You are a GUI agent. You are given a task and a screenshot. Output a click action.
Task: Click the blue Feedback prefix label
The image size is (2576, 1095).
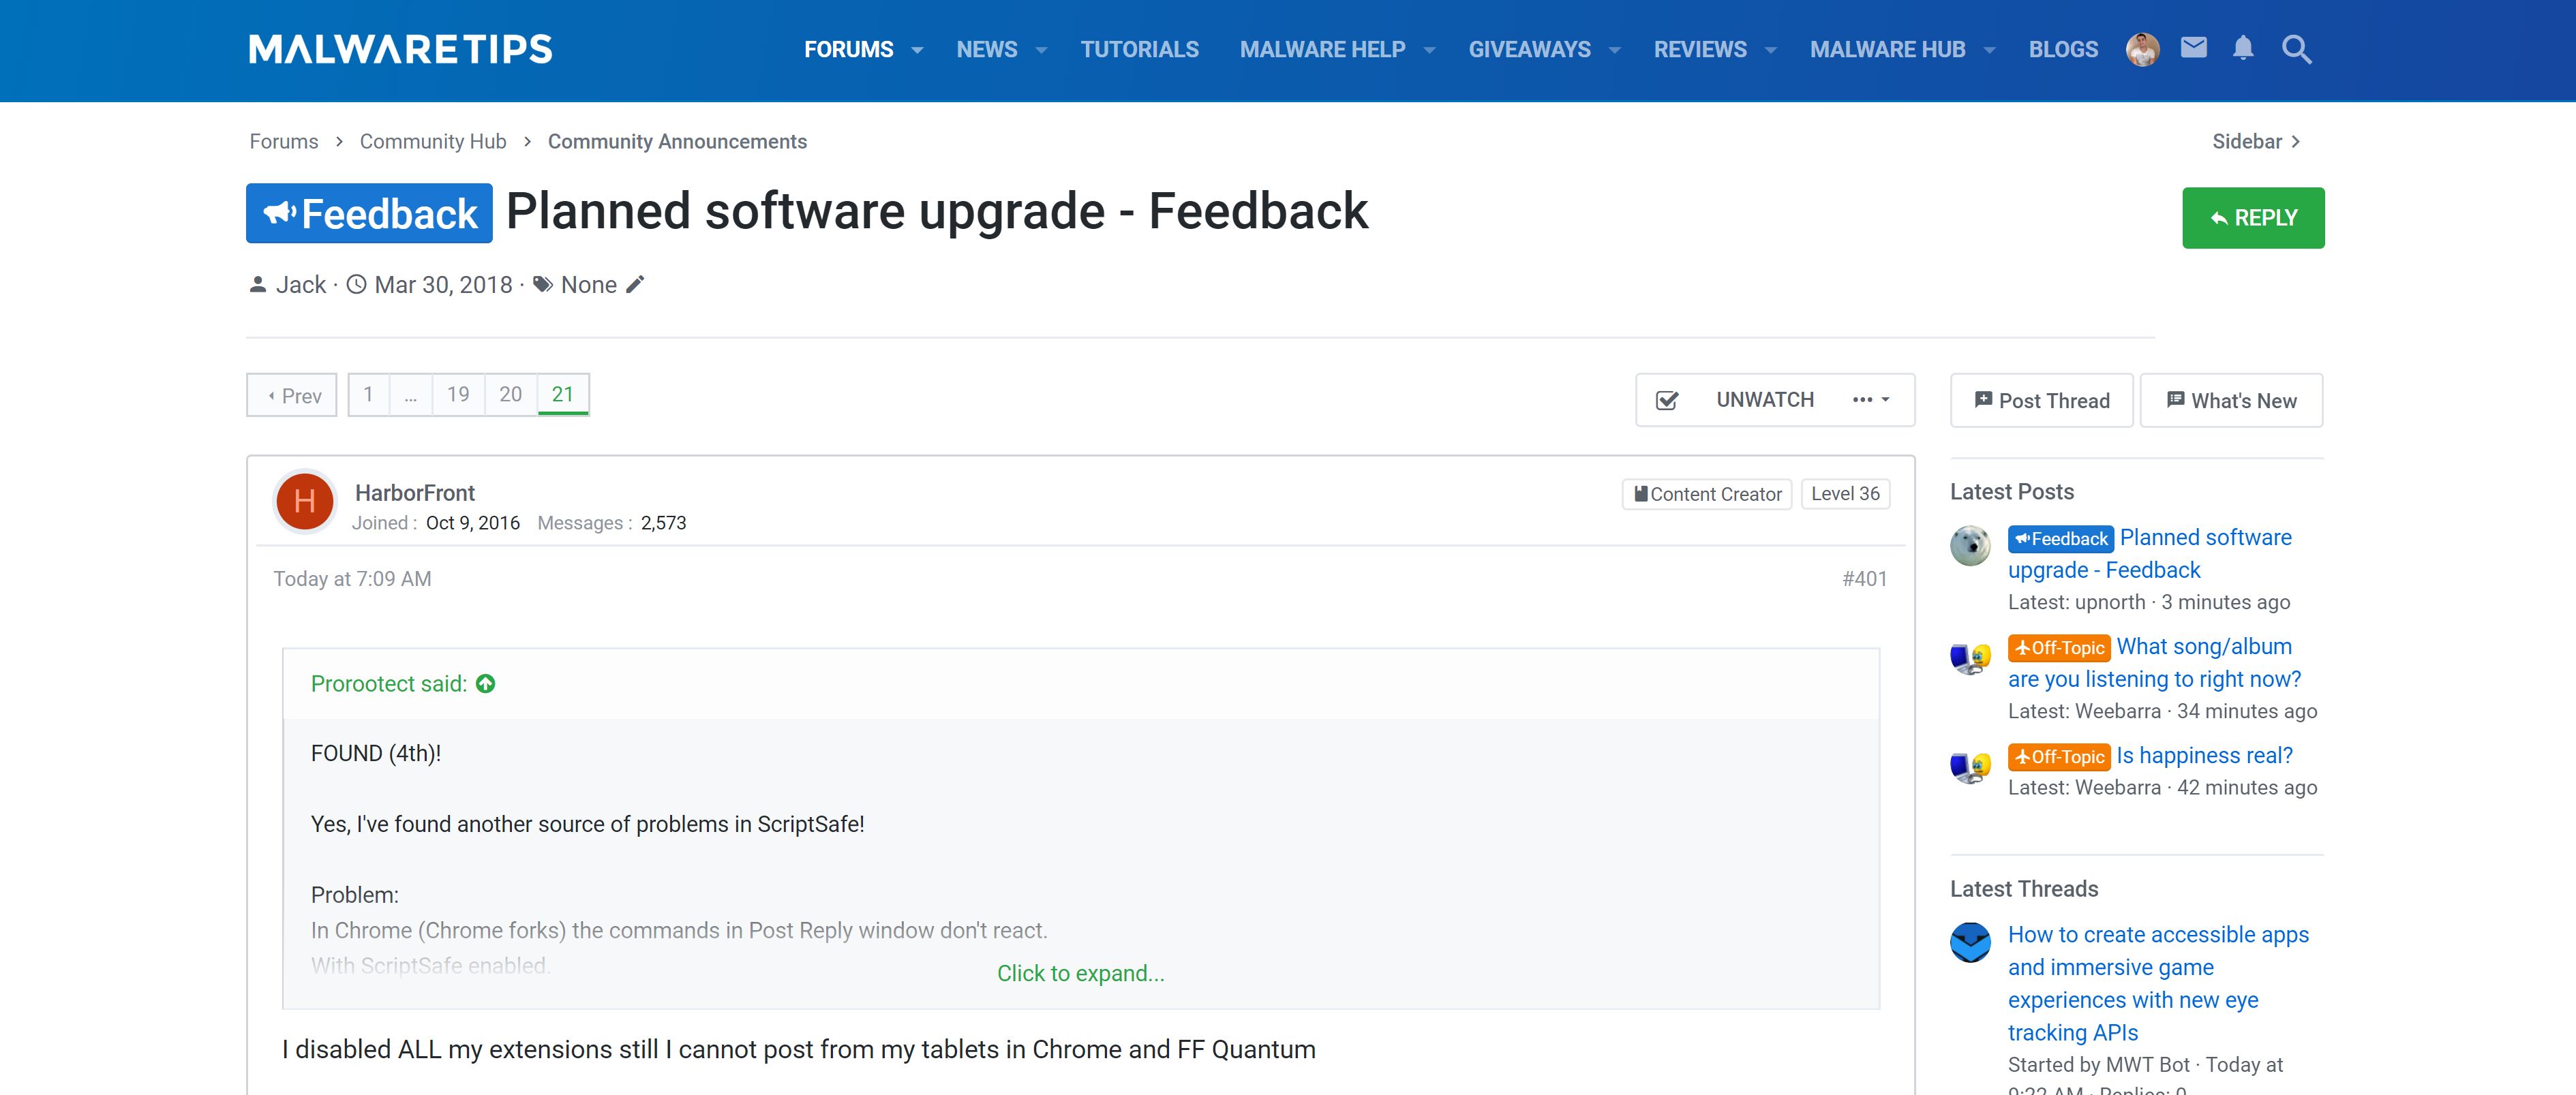click(x=369, y=213)
